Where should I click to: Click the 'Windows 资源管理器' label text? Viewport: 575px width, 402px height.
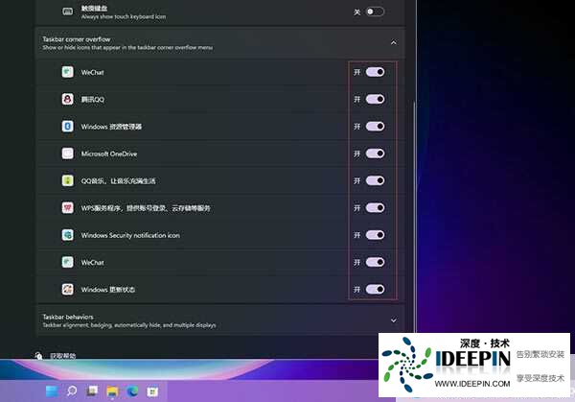[111, 127]
